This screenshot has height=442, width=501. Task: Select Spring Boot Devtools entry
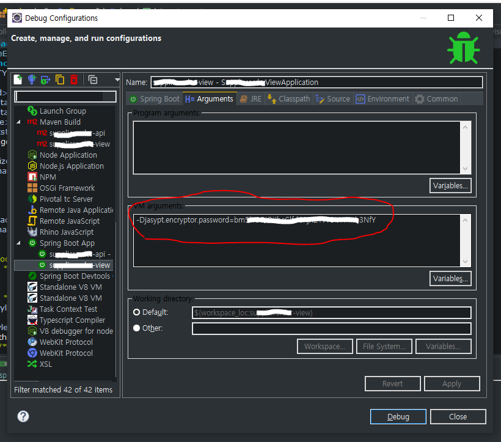tap(75, 276)
